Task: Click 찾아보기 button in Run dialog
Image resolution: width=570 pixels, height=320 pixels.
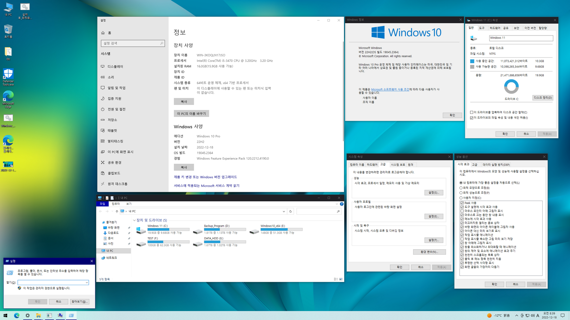Action: (79, 302)
